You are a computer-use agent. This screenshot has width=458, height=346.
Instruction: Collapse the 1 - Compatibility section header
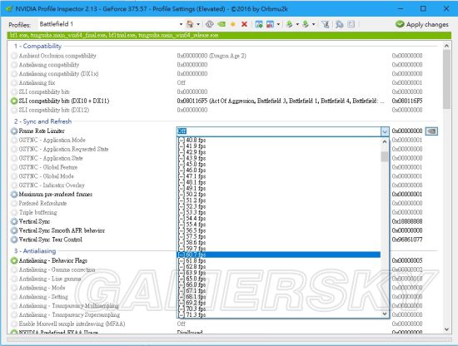coord(38,46)
